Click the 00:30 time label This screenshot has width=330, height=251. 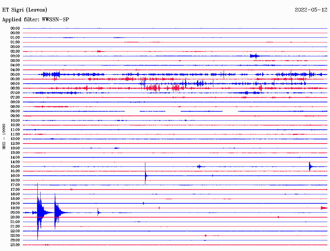click(15, 33)
